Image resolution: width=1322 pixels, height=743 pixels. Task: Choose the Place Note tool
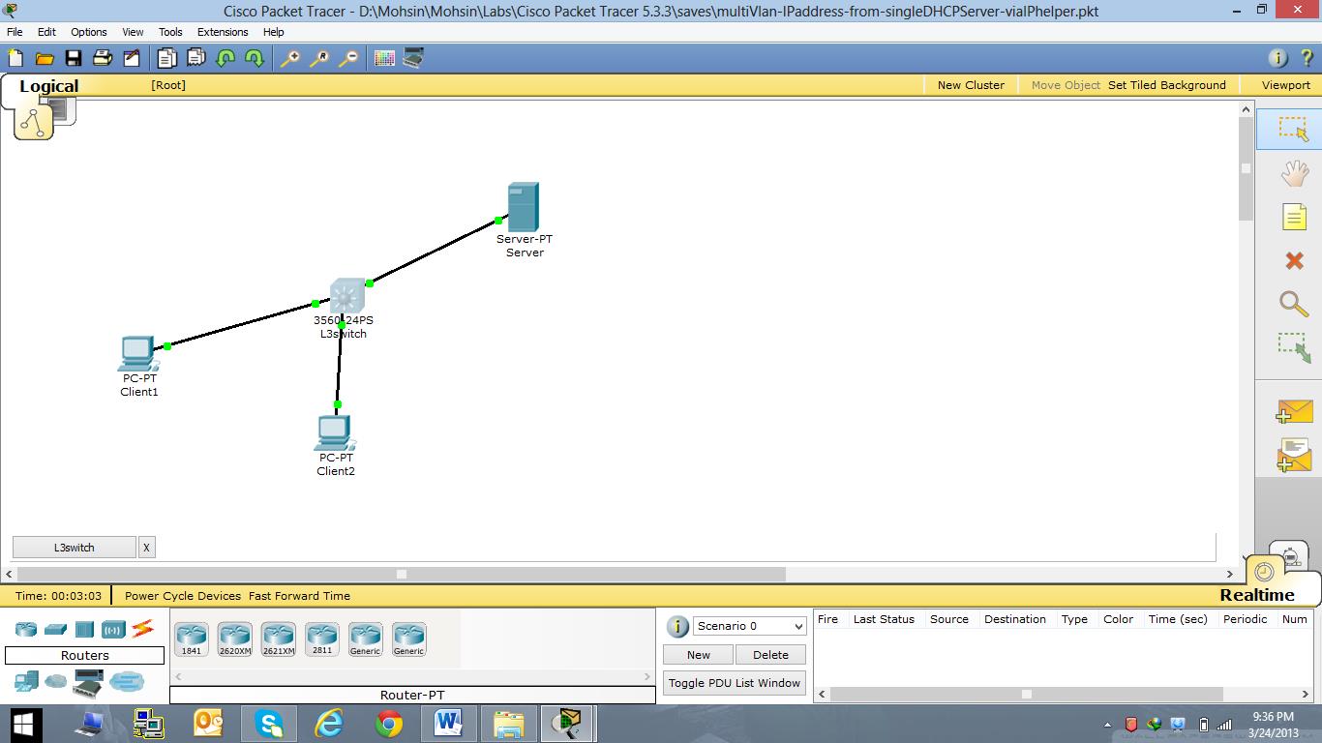coord(1294,217)
